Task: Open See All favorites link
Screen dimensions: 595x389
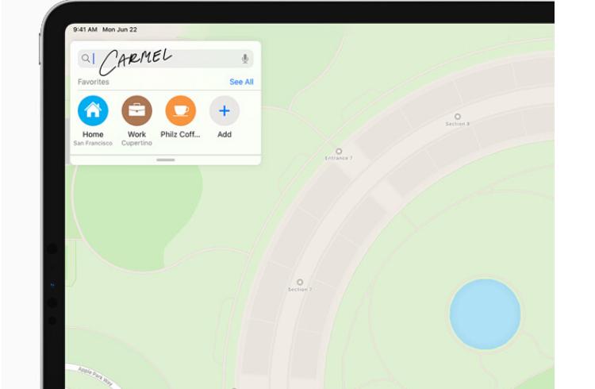Action: tap(241, 82)
